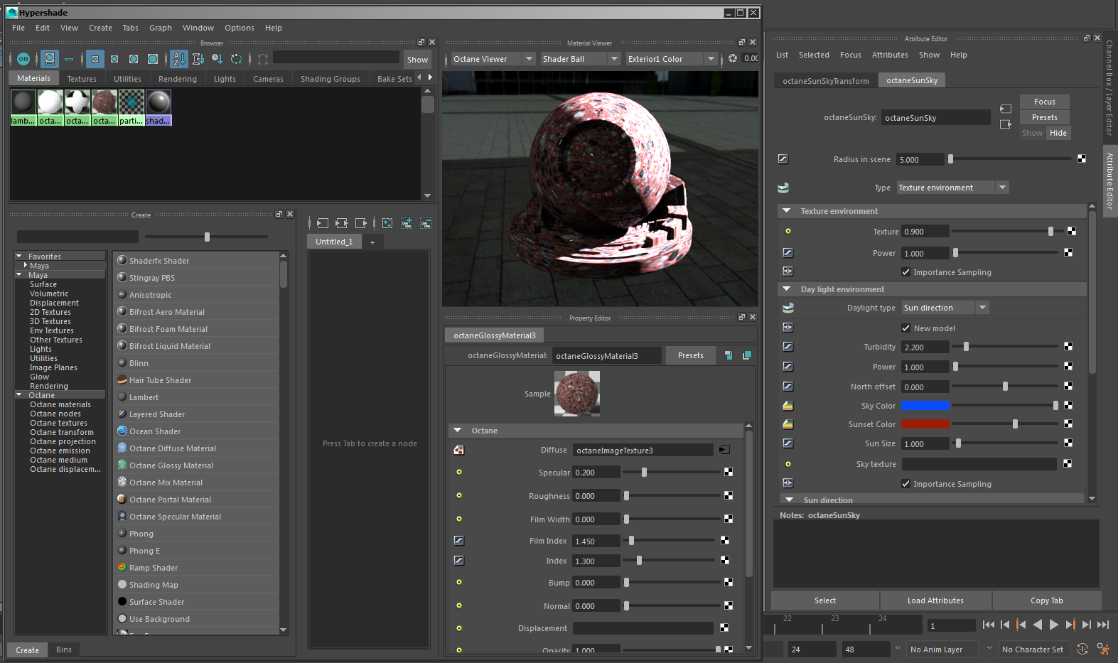The height and width of the screenshot is (663, 1118).
Task: Click the Octane Glossy Material create icon
Action: click(x=122, y=465)
